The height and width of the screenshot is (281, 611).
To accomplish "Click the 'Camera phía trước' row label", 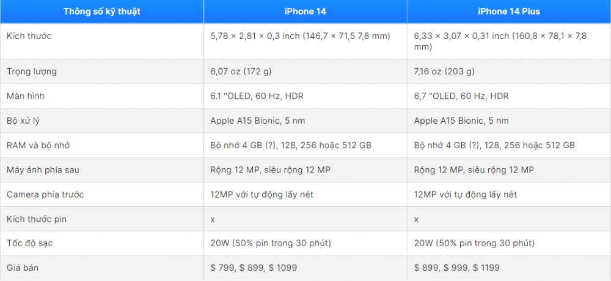I will click(x=45, y=194).
